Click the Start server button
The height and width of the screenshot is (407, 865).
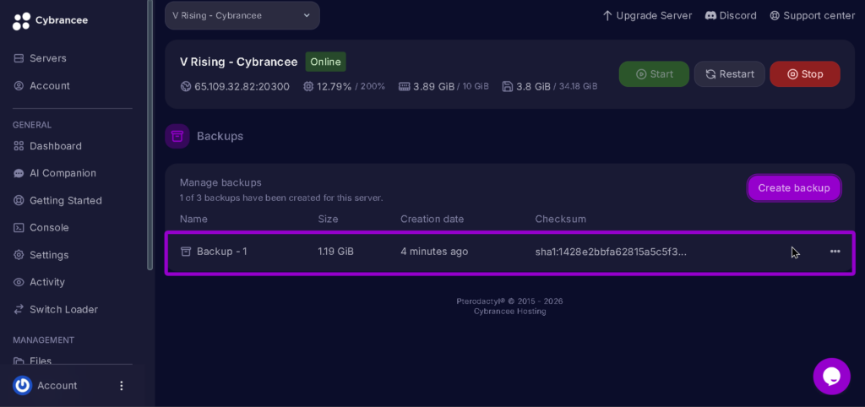click(x=655, y=74)
